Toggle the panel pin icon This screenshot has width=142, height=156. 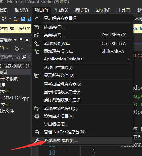[21, 40]
